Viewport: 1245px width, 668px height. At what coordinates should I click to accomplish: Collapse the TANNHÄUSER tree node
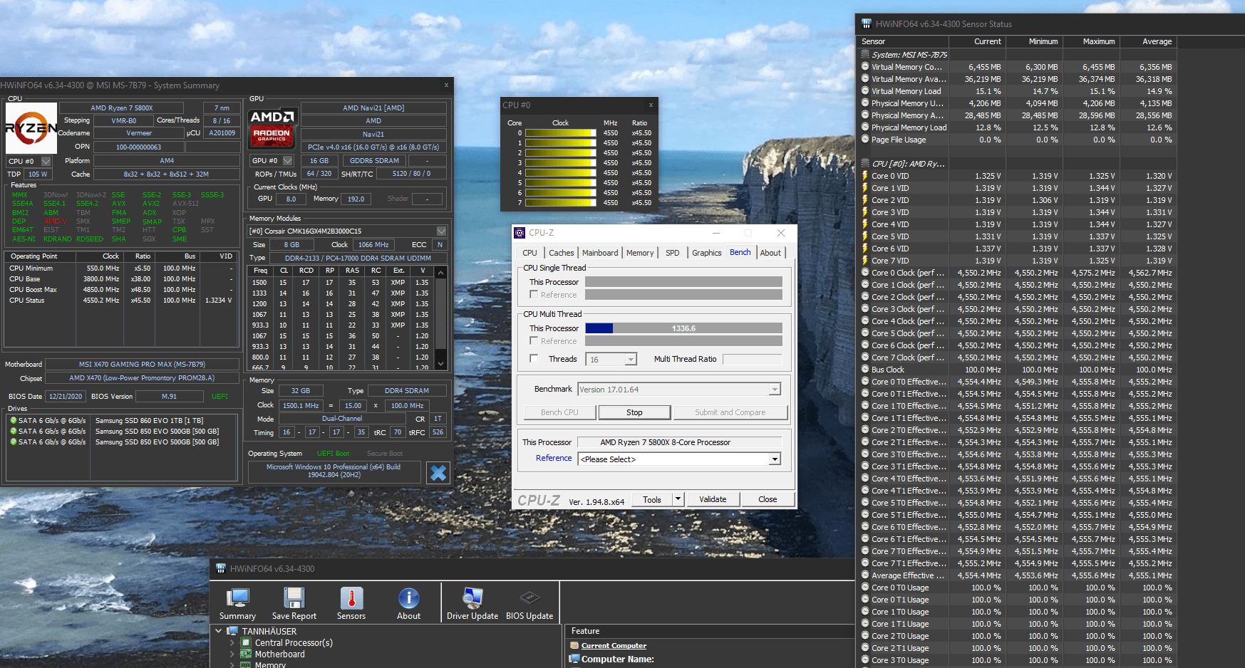click(219, 631)
